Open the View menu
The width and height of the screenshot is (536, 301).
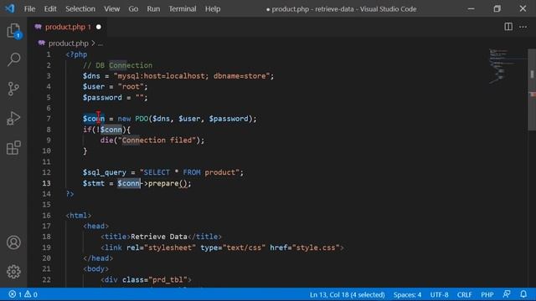click(111, 9)
